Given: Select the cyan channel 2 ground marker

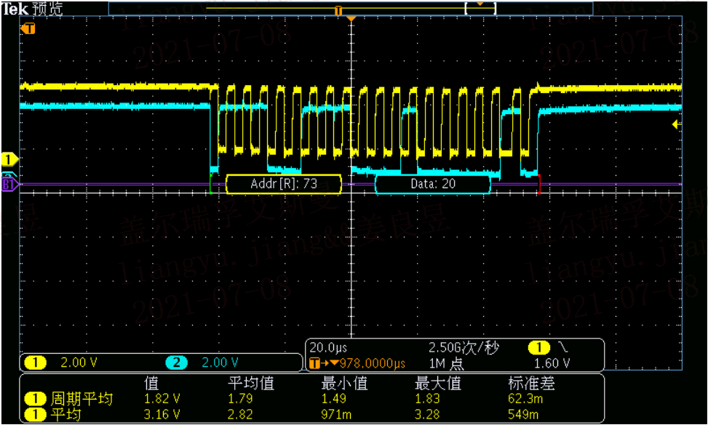Looking at the screenshot, I should [9, 175].
